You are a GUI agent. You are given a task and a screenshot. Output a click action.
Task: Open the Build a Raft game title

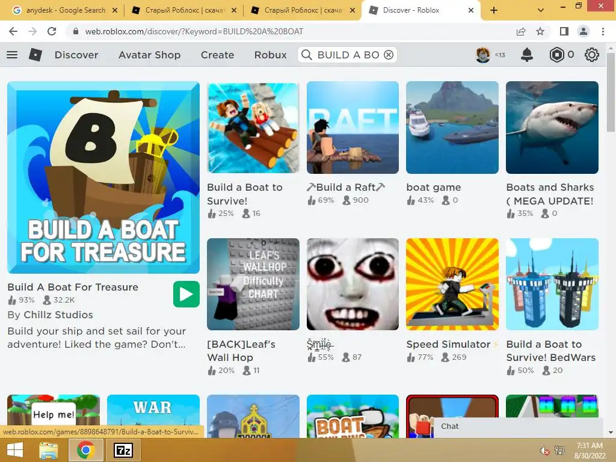tap(346, 188)
